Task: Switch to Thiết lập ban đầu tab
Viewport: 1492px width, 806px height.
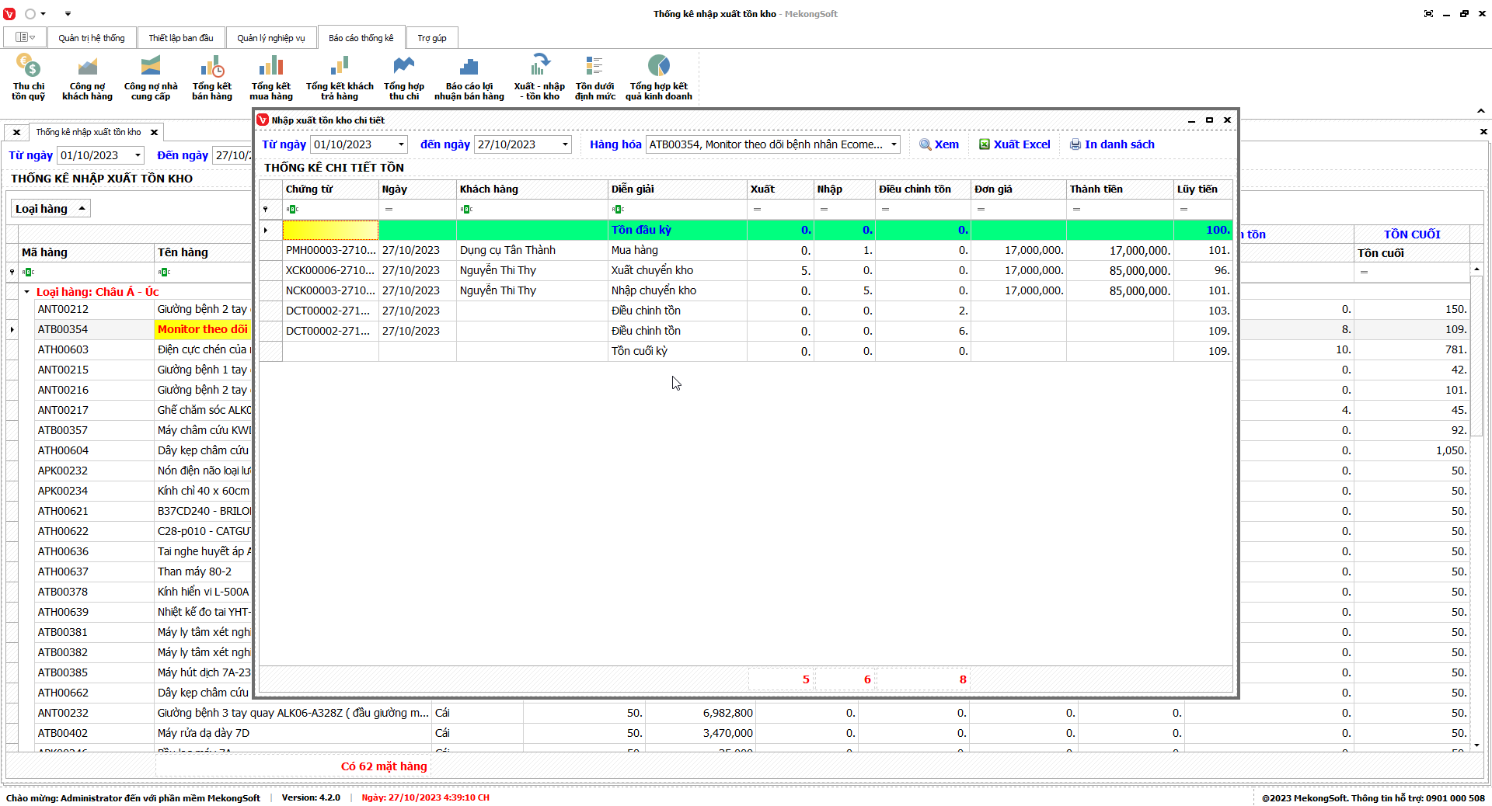Action: click(x=180, y=38)
